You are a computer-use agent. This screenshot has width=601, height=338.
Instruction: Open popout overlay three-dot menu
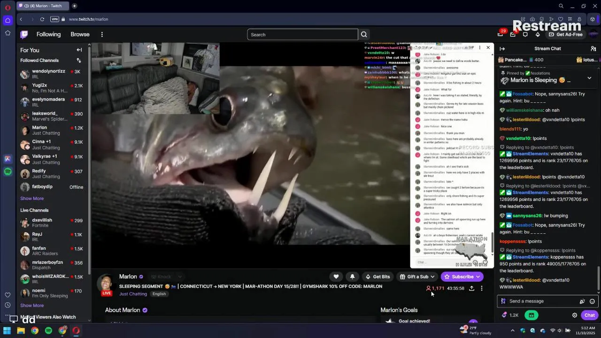(x=479, y=47)
